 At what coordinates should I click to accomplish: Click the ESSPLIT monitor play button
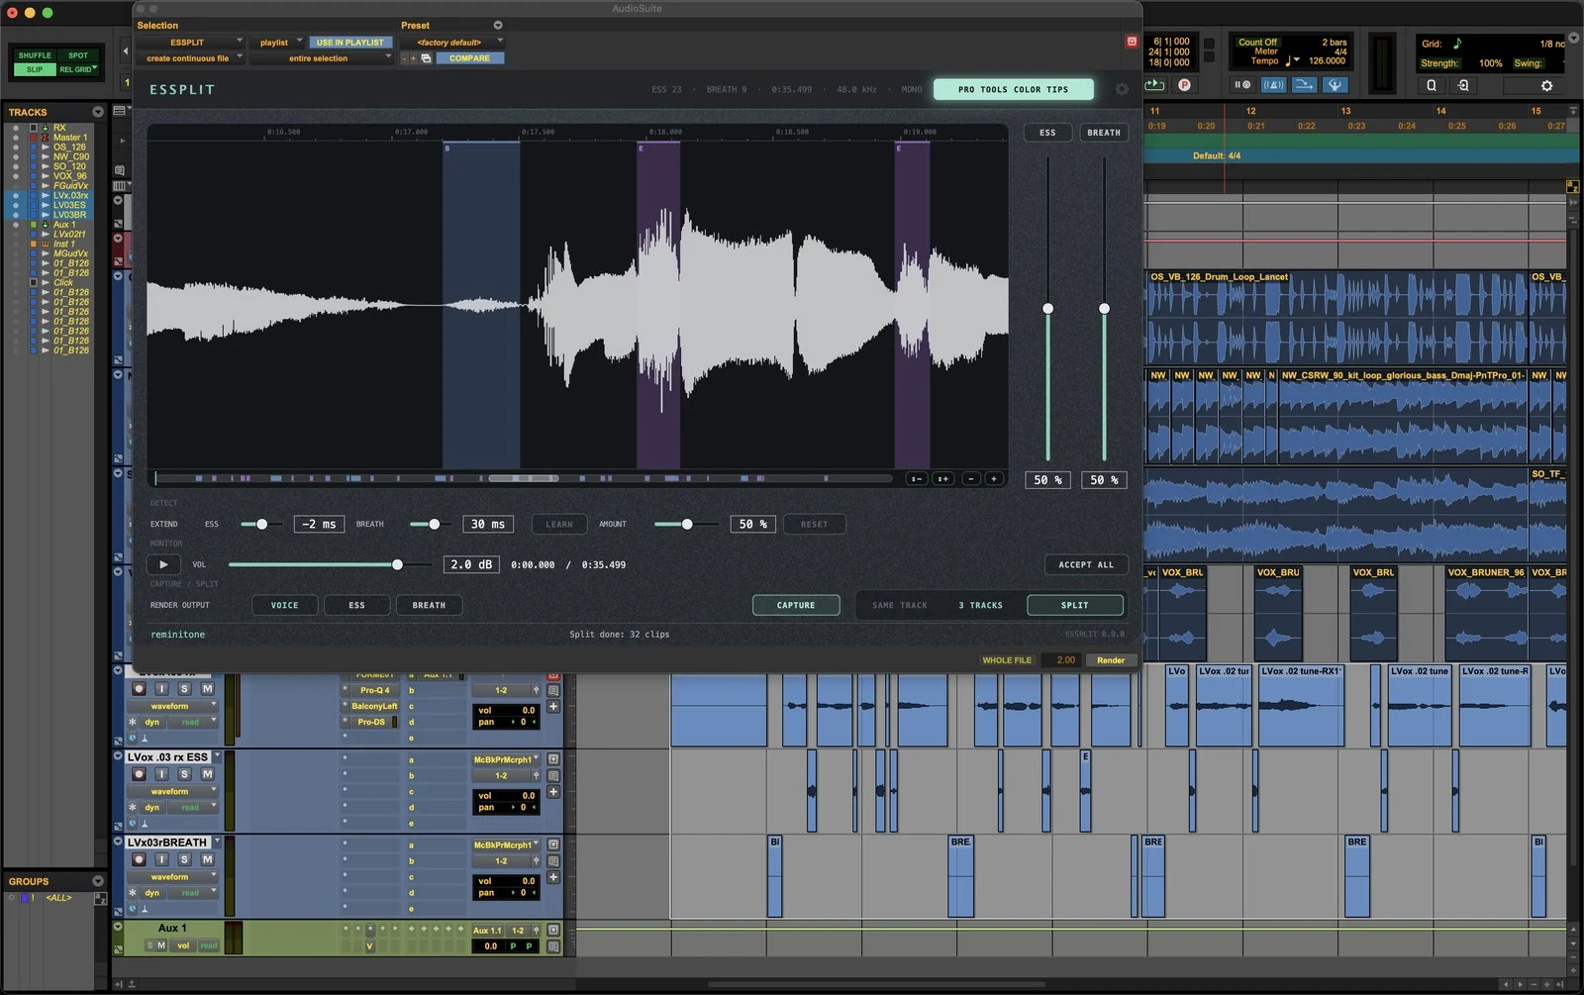163,564
